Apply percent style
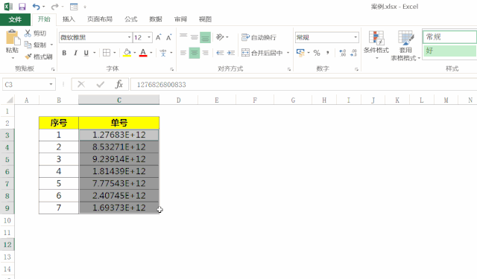The image size is (477, 279). pos(317,53)
